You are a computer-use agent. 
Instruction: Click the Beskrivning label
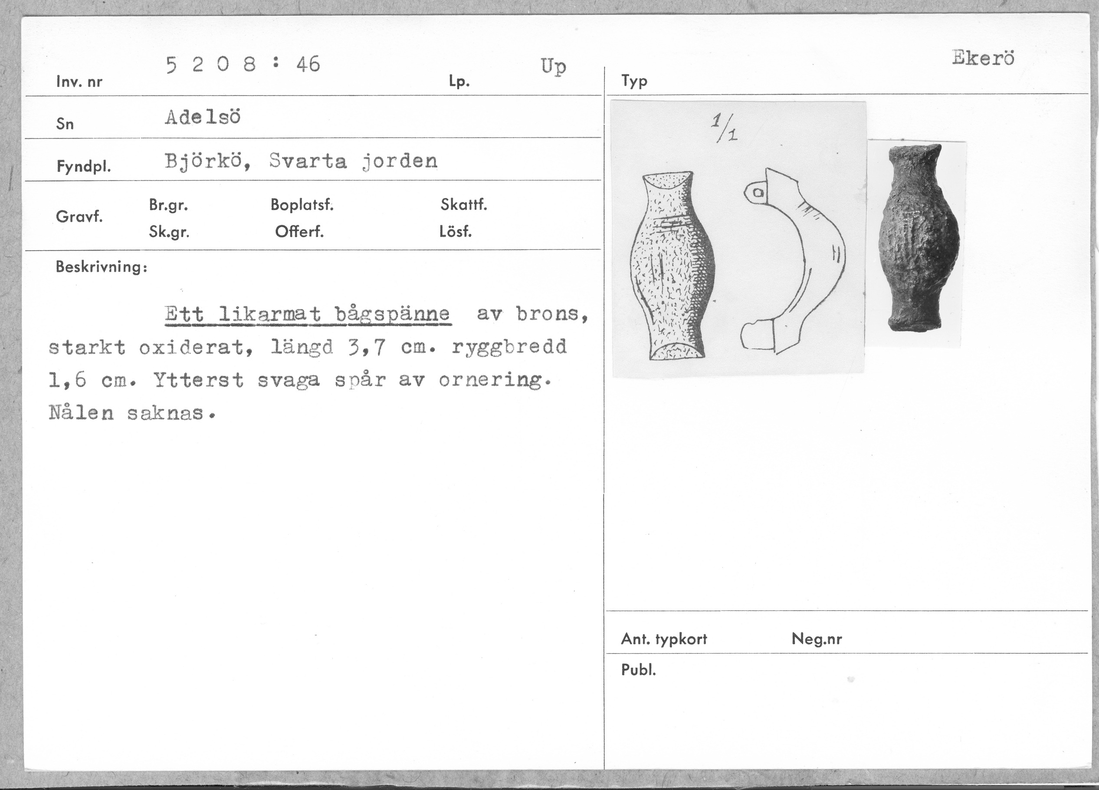point(101,267)
